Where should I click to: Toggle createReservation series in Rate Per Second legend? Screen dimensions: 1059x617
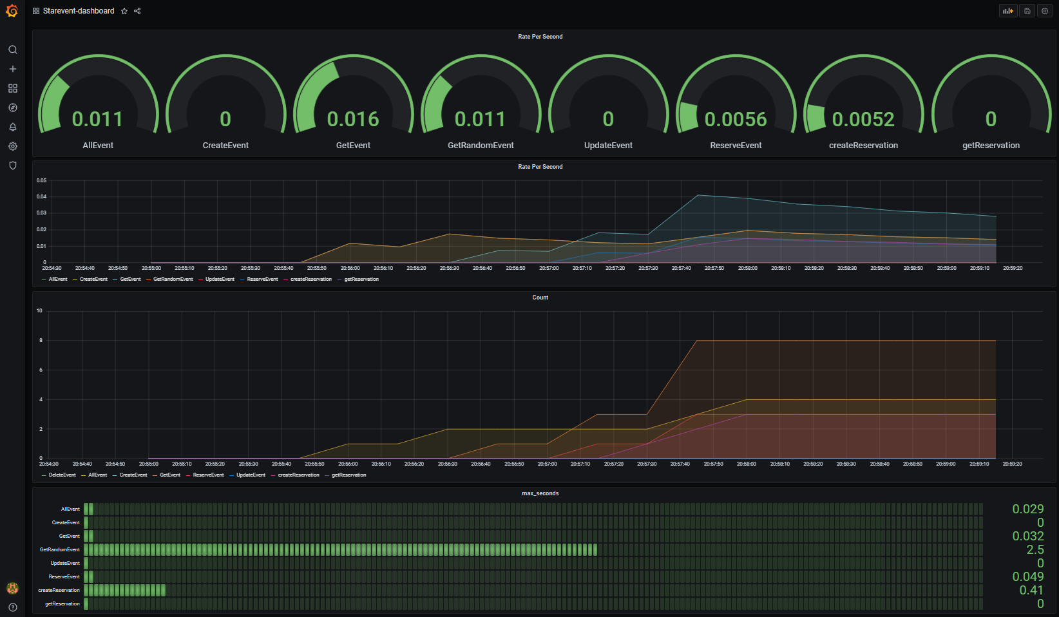point(311,280)
